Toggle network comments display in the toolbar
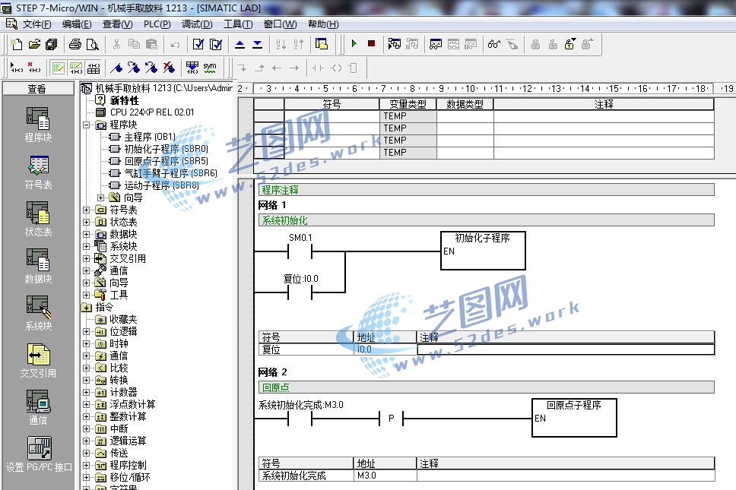This screenshot has height=490, width=736. click(x=75, y=68)
